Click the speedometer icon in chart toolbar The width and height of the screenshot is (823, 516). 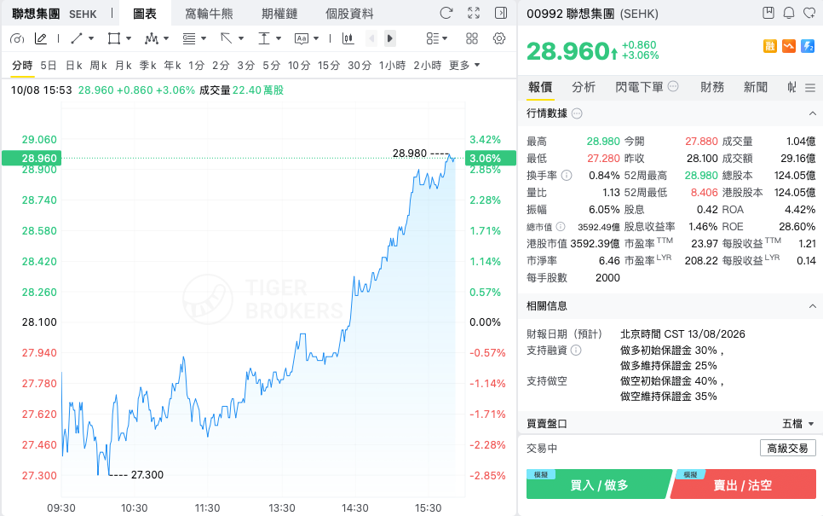17,38
